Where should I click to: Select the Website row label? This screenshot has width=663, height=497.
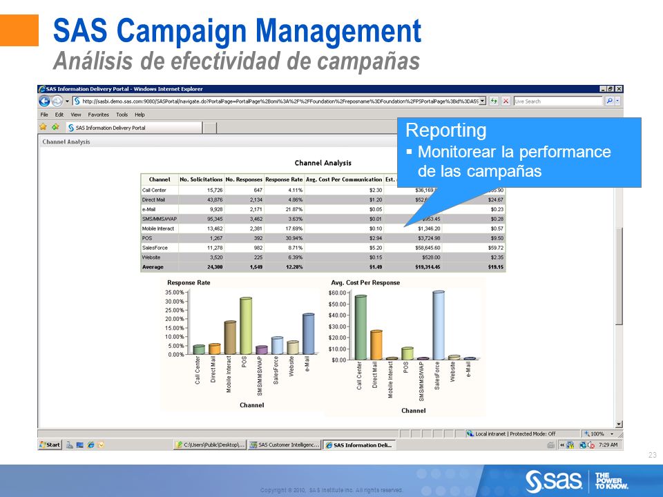pyautogui.click(x=151, y=257)
